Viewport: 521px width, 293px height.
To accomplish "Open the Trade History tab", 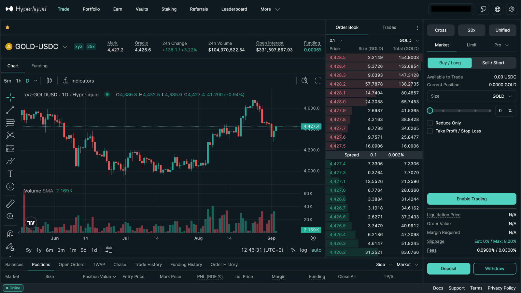I will point(148,265).
